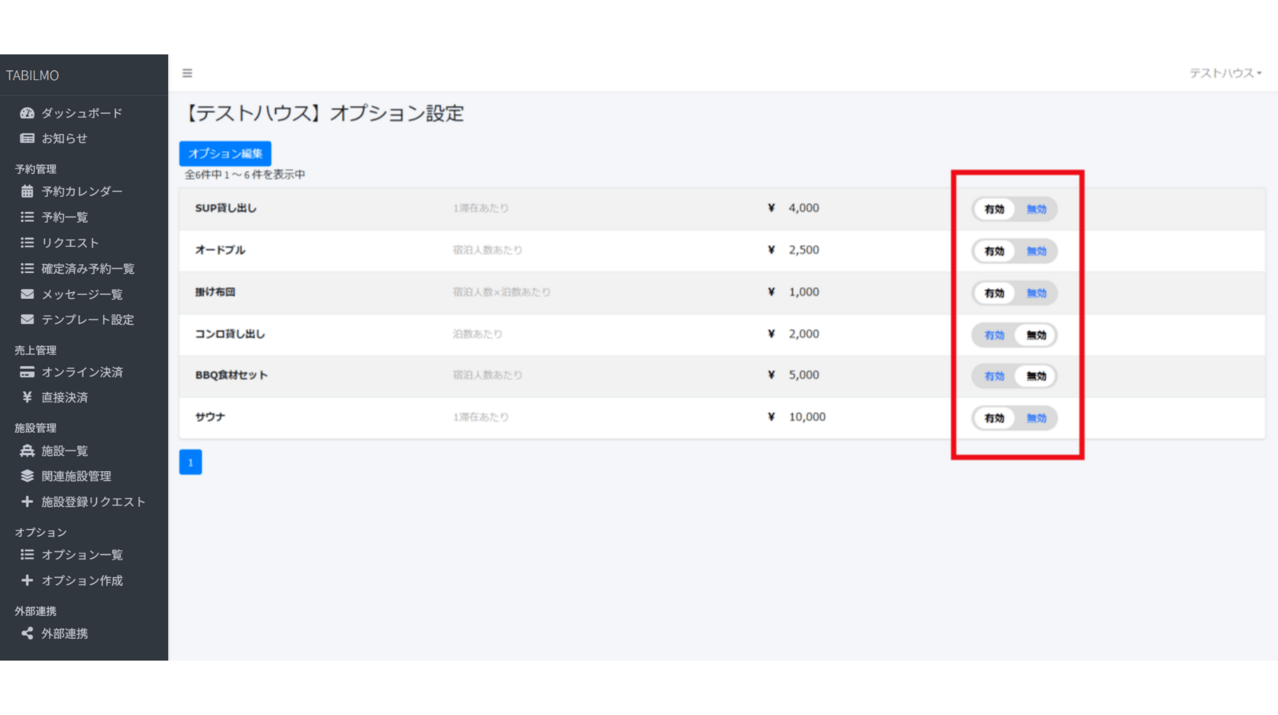Switch the サウナ option status toggle
The height and width of the screenshot is (715, 1278).
click(x=1014, y=418)
